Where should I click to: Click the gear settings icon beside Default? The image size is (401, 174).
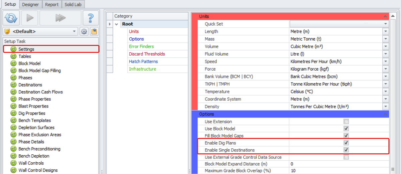tap(84, 32)
